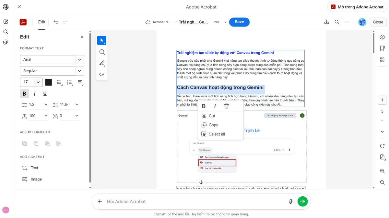
Task: Open search in document toolbar
Action: pos(337,22)
